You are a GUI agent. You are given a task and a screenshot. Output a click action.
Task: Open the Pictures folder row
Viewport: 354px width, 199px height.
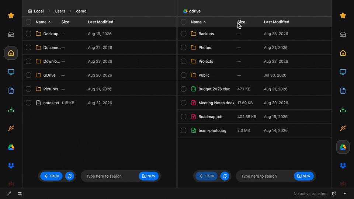99,89
